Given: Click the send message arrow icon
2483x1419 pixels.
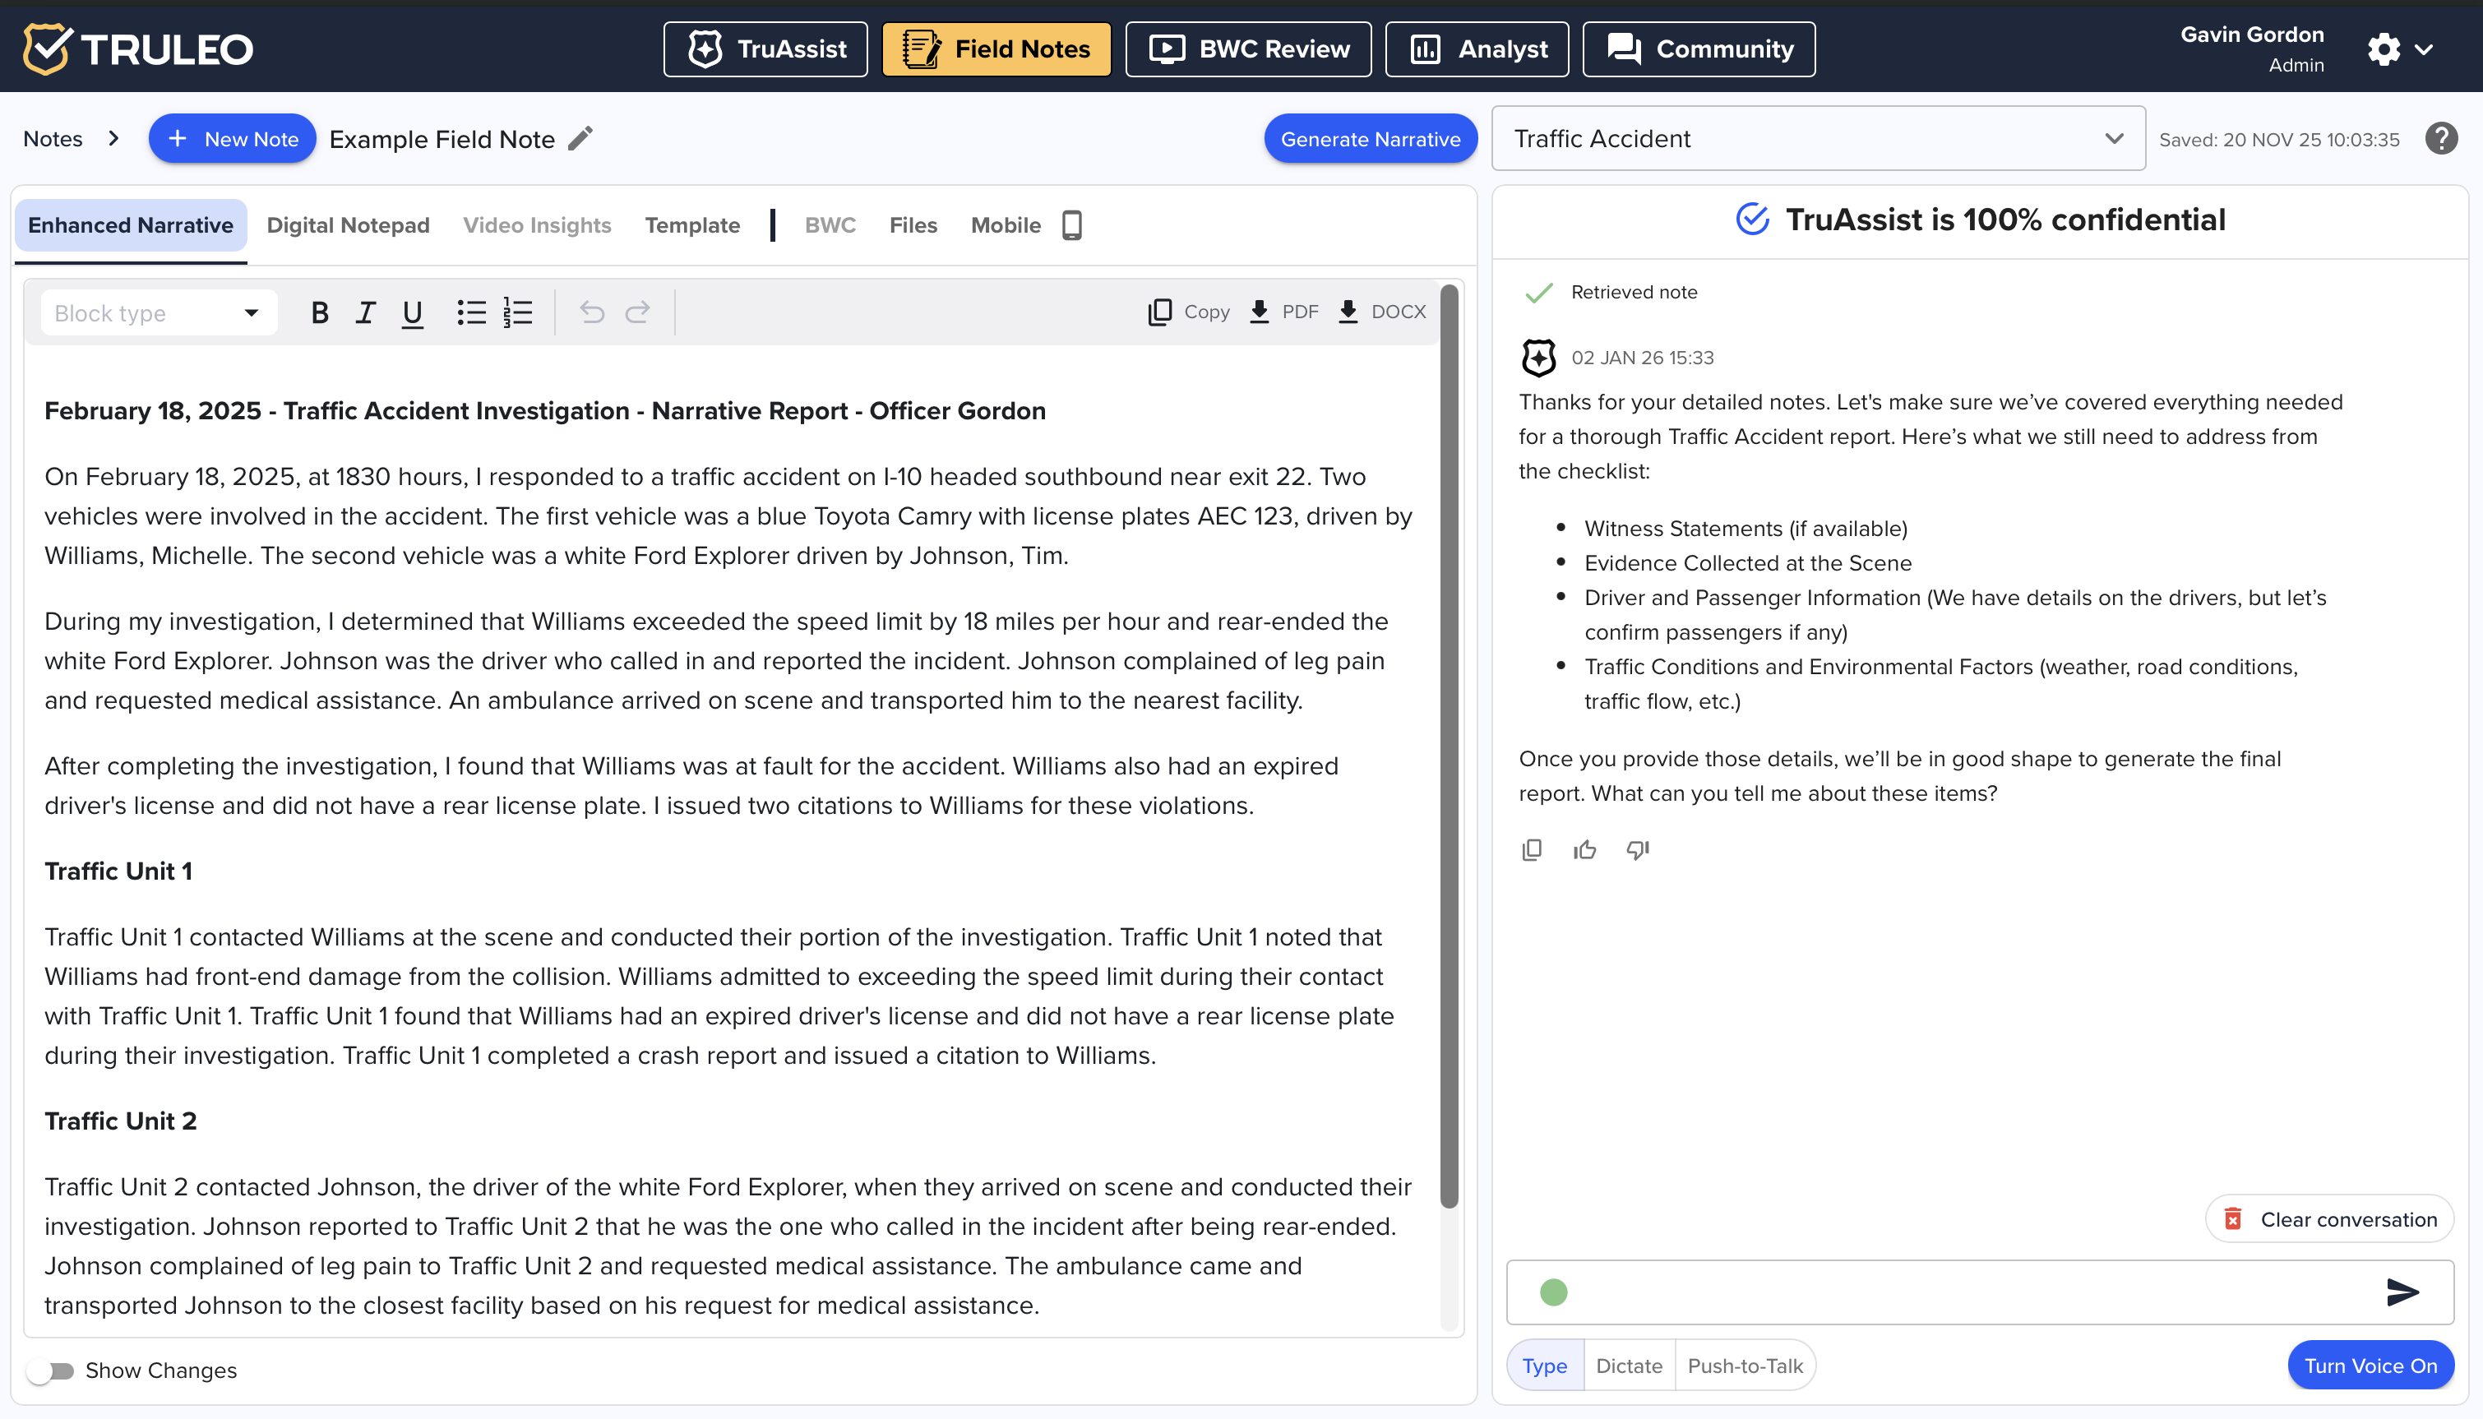Looking at the screenshot, I should coord(2402,1292).
